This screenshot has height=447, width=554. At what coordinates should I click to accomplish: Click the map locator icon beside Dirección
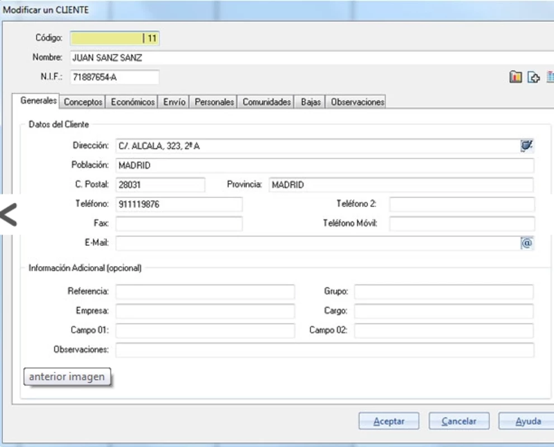click(527, 145)
